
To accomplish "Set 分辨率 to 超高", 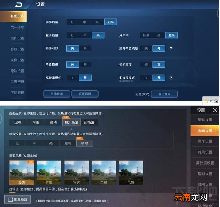I will (172, 35).
